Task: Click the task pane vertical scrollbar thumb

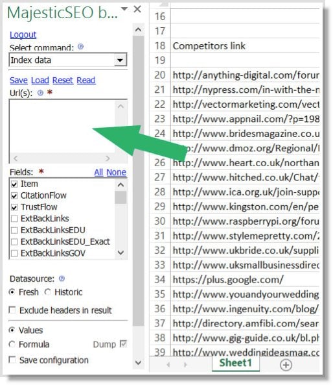Action: [138, 181]
